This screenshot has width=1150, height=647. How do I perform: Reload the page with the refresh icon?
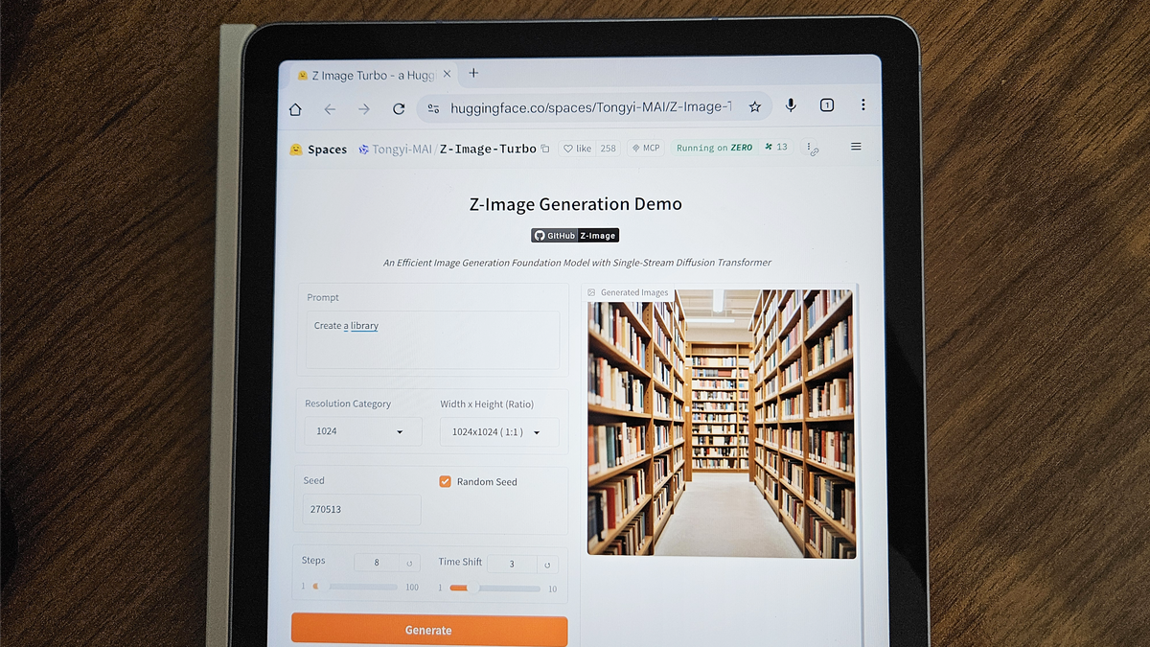399,109
